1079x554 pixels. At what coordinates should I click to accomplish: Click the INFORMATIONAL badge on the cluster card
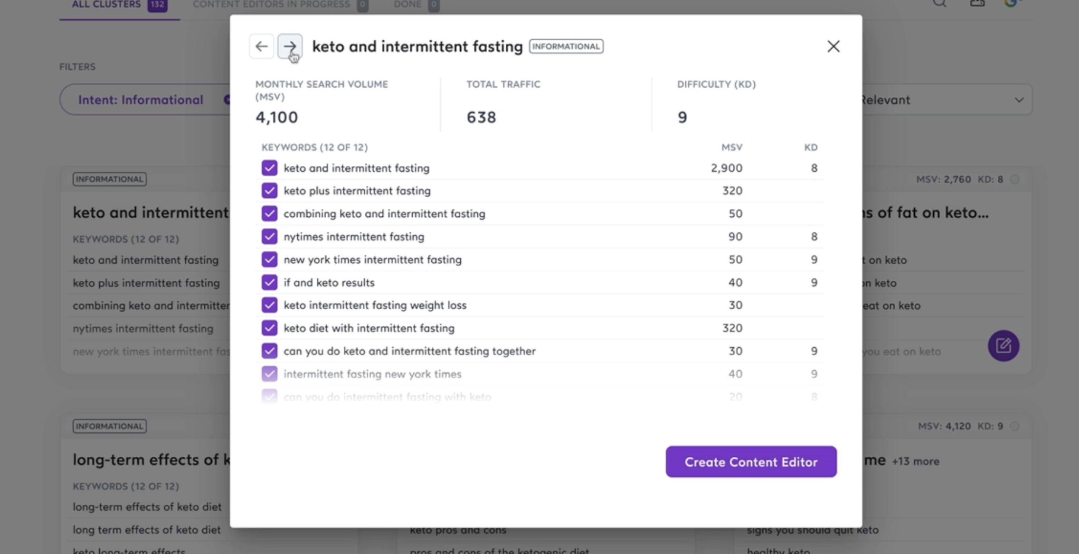tap(109, 179)
